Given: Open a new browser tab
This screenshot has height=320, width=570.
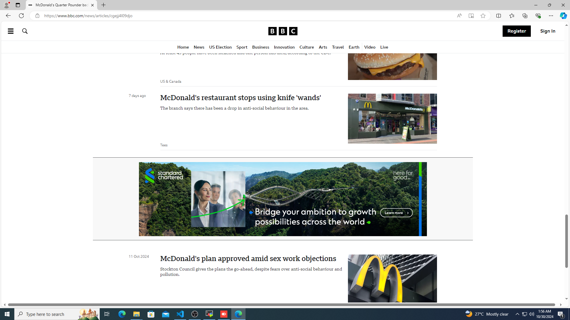Looking at the screenshot, I should click(103, 5).
